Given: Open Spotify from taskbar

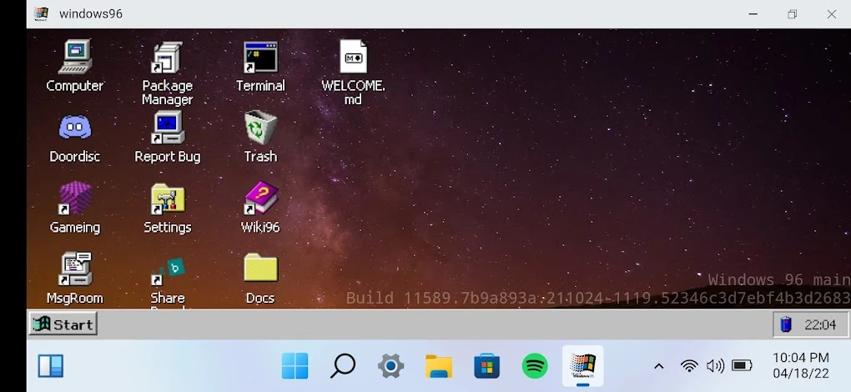Looking at the screenshot, I should (535, 366).
